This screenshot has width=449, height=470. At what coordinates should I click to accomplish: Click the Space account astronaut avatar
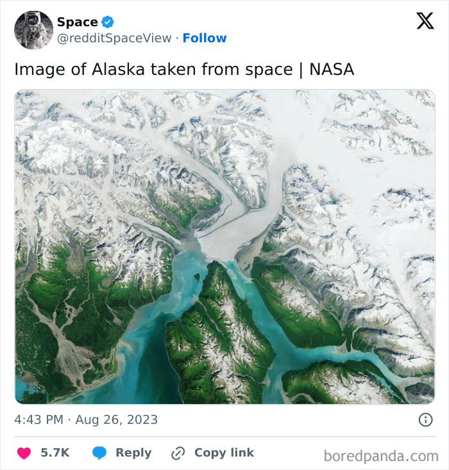(34, 30)
